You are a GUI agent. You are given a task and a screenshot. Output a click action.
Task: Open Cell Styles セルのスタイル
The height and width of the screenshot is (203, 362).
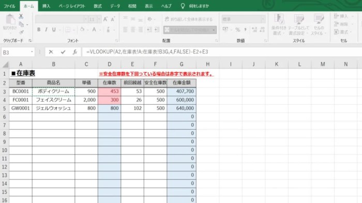[x=319, y=25]
